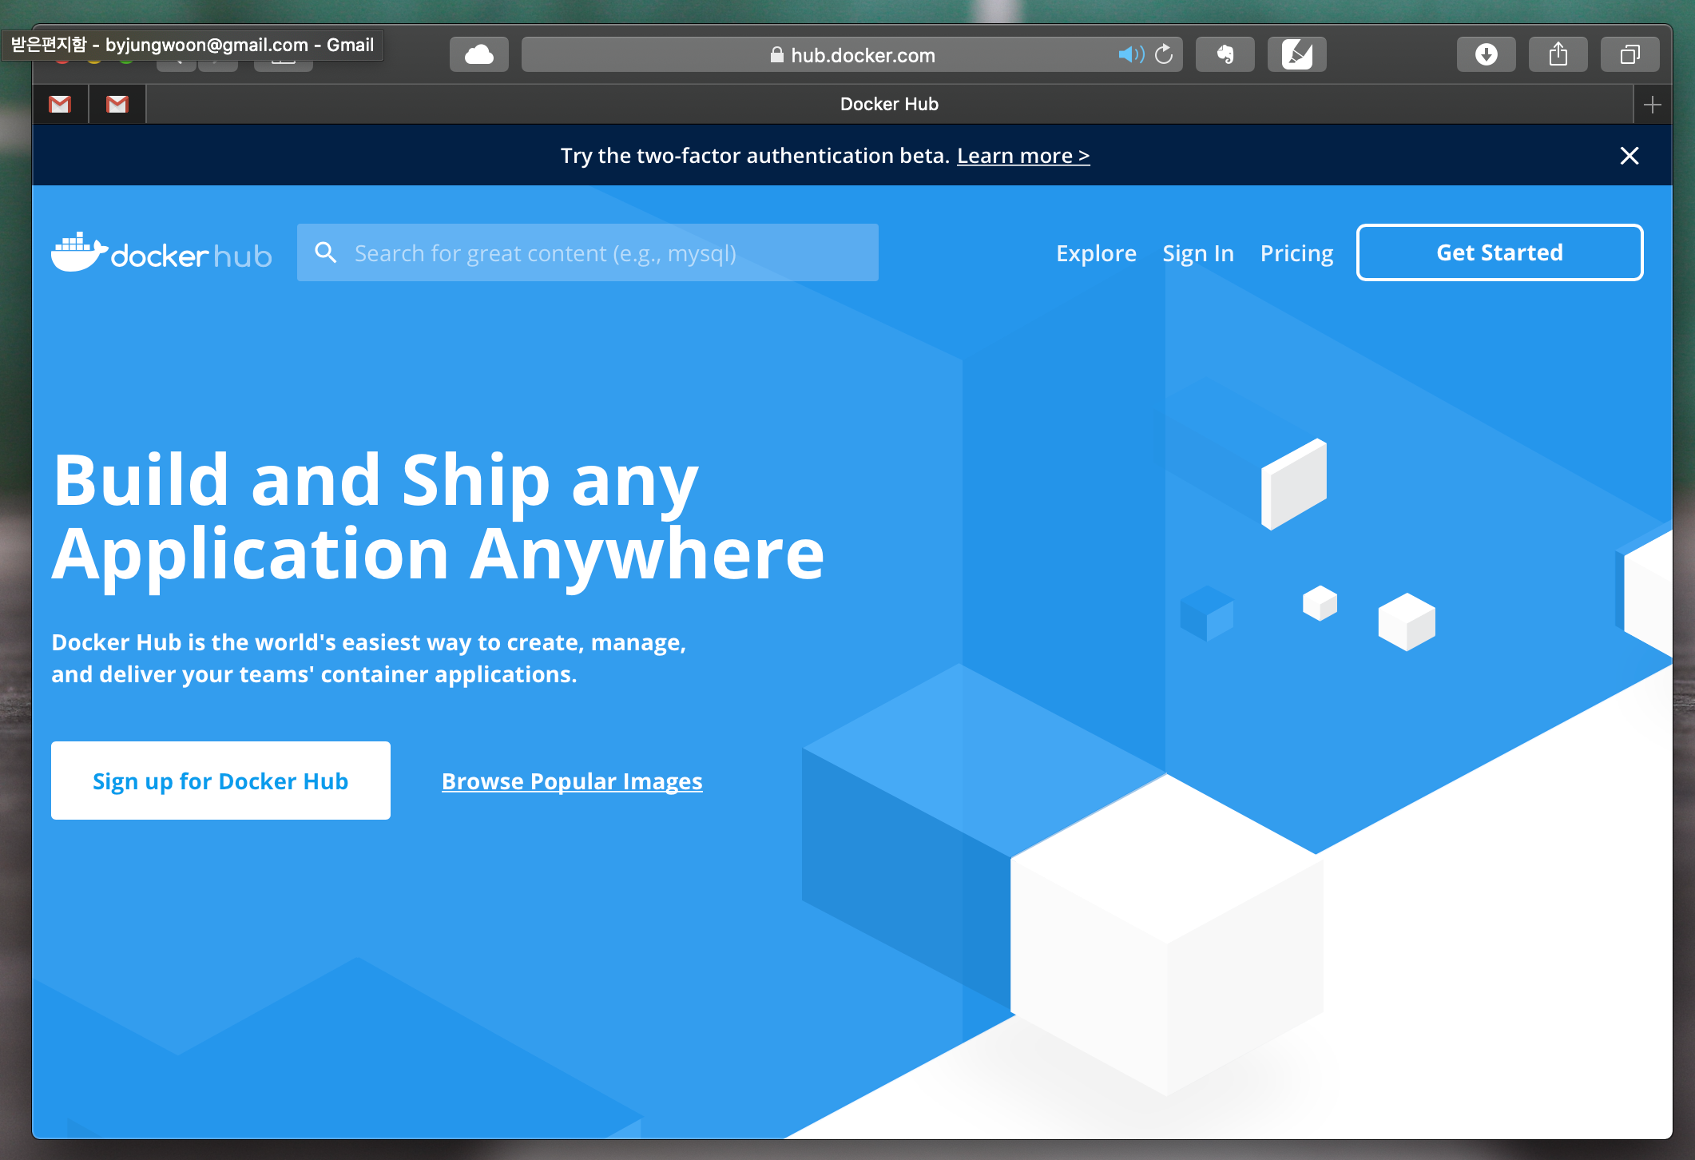Open a new tab with plus icon
This screenshot has height=1160, width=1695.
1653,105
